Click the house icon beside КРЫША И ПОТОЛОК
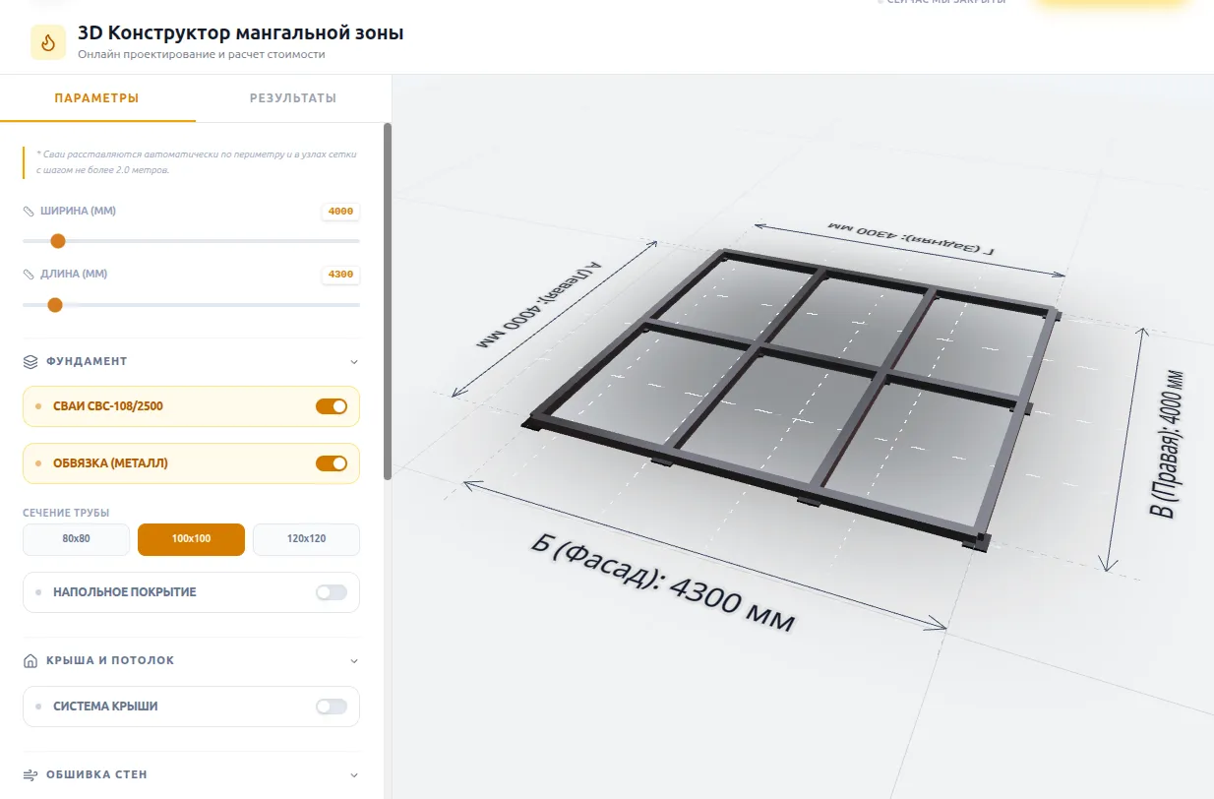 (30, 660)
